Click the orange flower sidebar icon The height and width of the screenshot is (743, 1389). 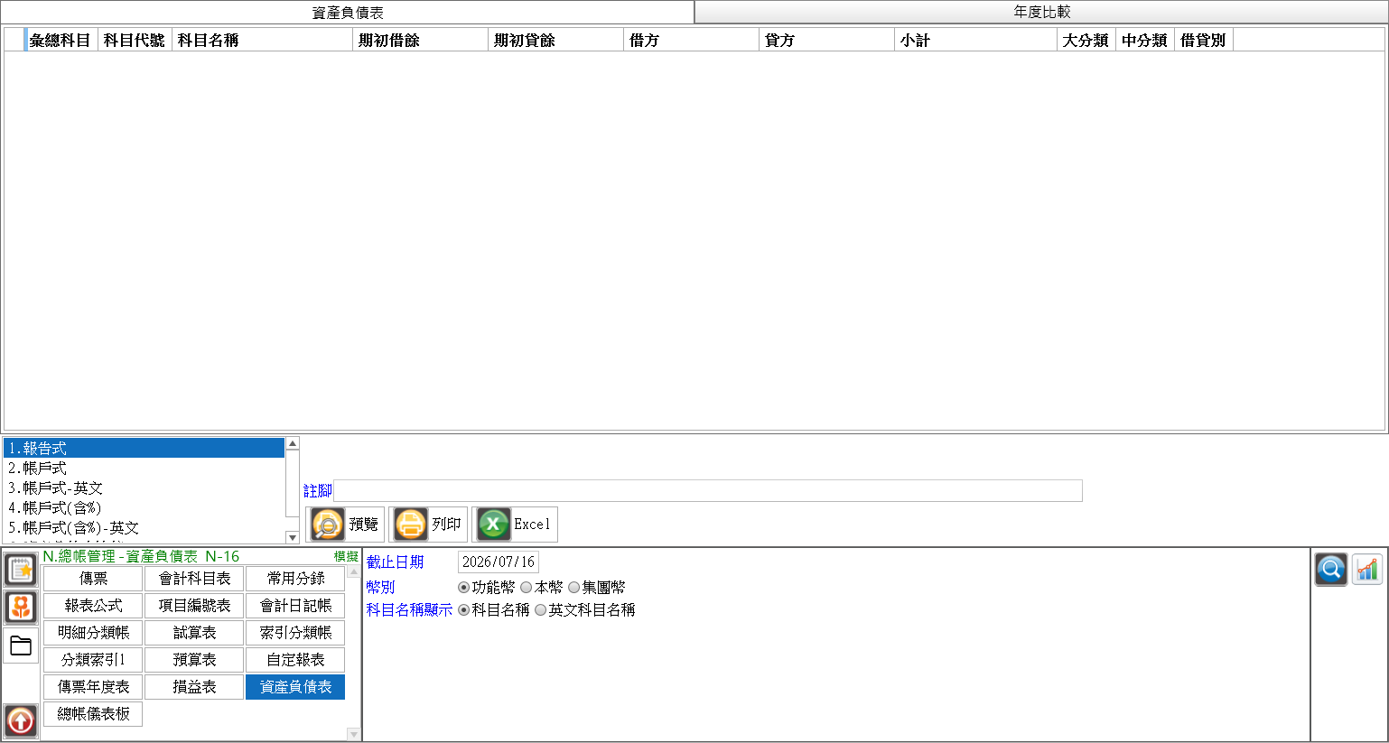[21, 607]
